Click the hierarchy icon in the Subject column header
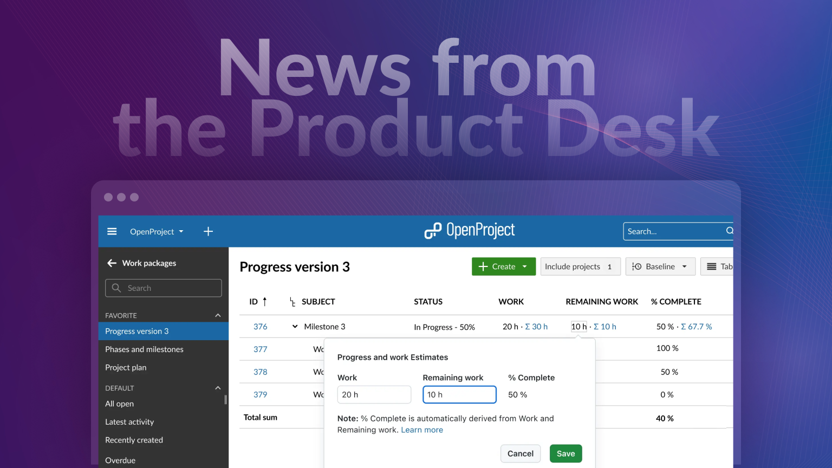This screenshot has height=468, width=832. tap(292, 302)
